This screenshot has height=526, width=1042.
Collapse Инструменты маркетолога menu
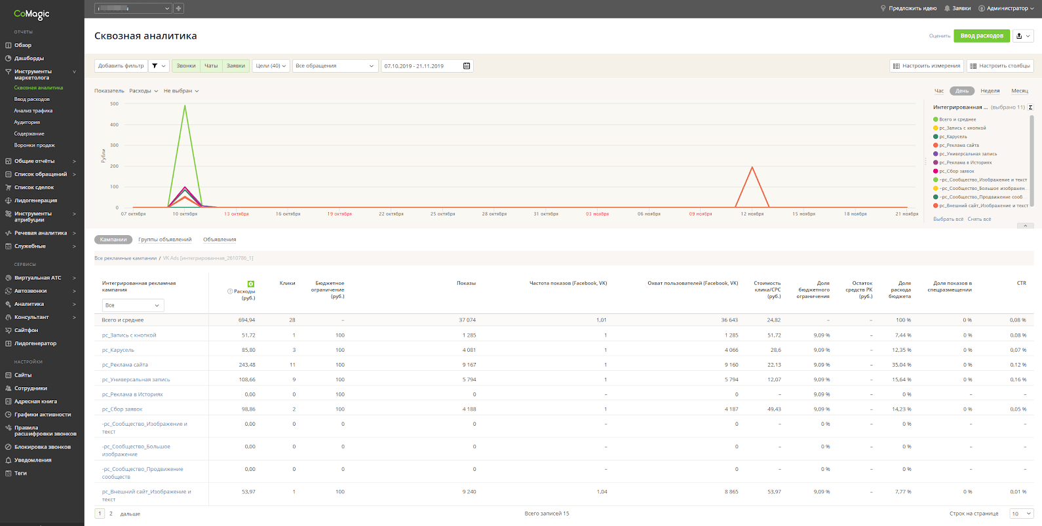tap(74, 71)
